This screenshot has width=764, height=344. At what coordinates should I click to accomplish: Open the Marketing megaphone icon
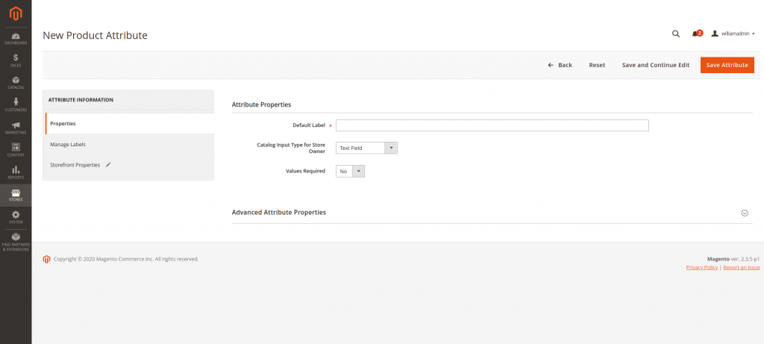16,127
